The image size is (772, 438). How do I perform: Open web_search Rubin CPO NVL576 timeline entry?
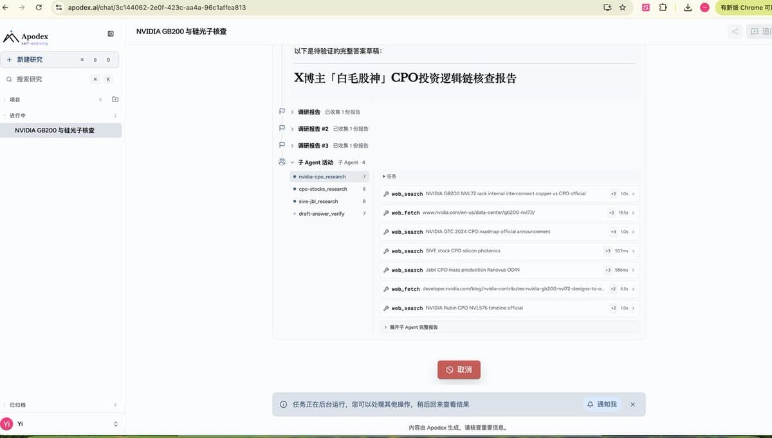(510, 308)
